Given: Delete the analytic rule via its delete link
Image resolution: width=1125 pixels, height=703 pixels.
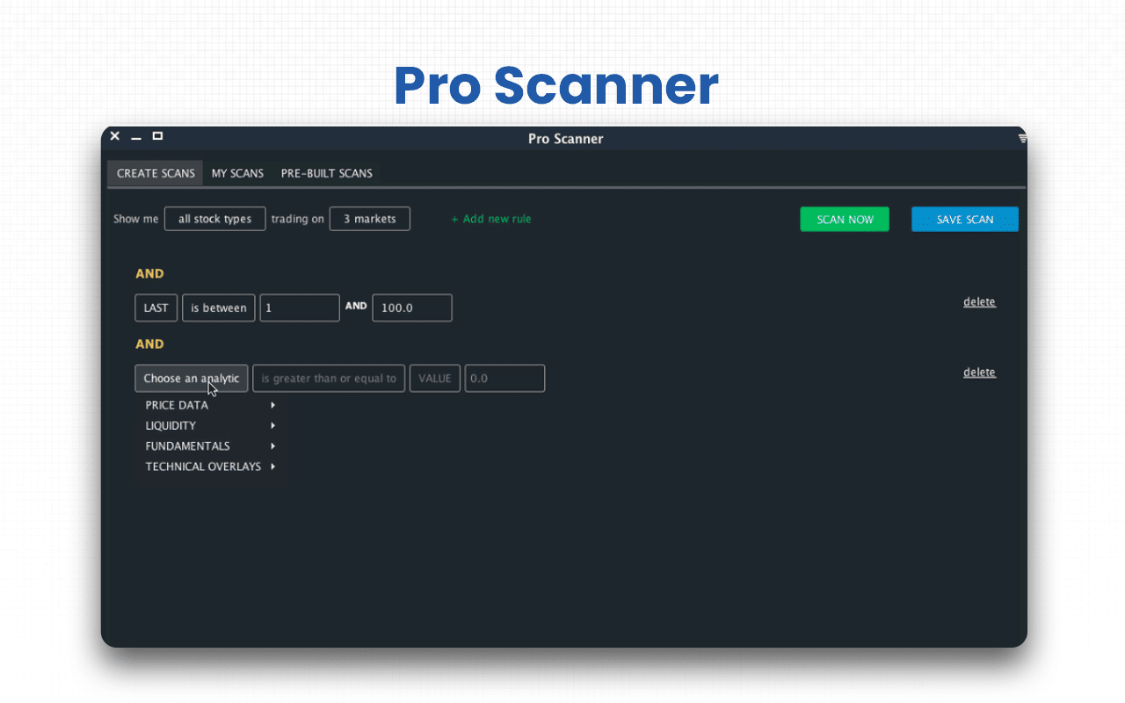Looking at the screenshot, I should pos(979,372).
